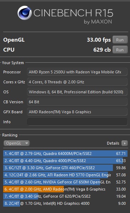This screenshot has width=130, height=213.
Task: Select the Quadro K4000M ranking entry
Action: (65, 154)
